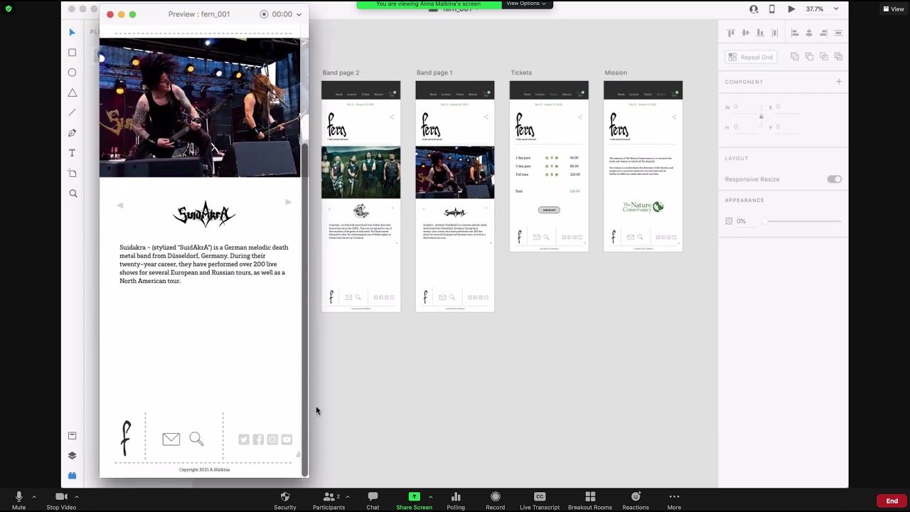Open Zoom Security menu
The height and width of the screenshot is (512, 910).
(285, 500)
